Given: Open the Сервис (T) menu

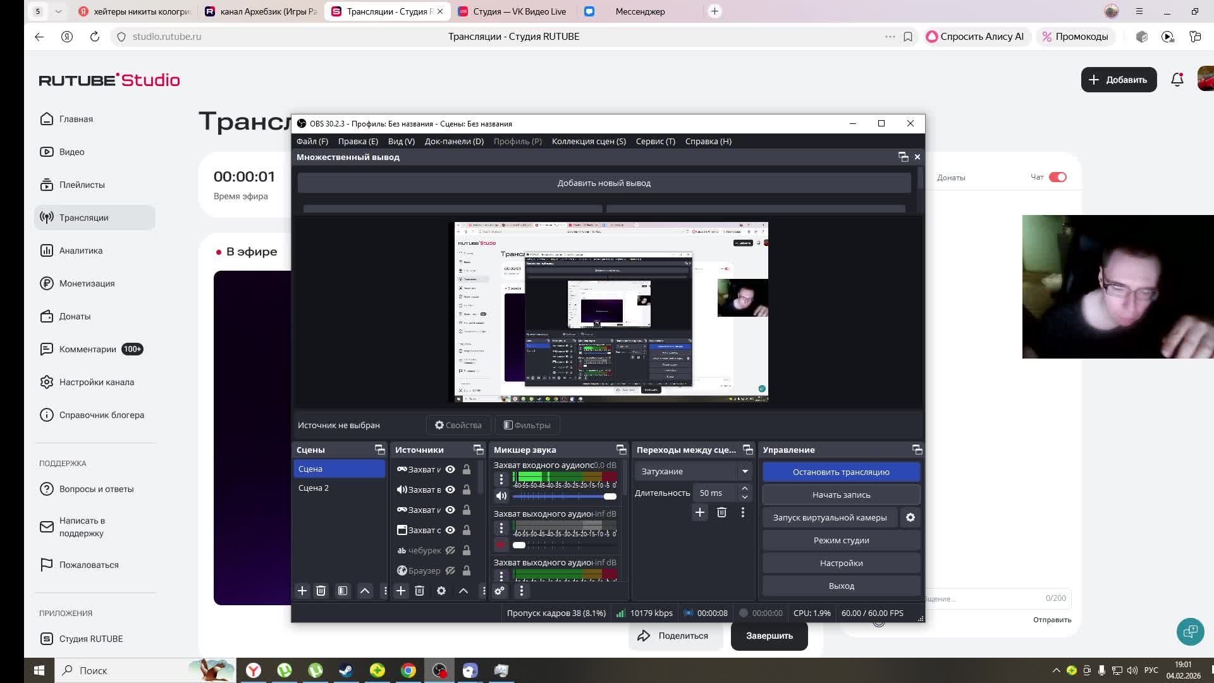Looking at the screenshot, I should 655,141.
